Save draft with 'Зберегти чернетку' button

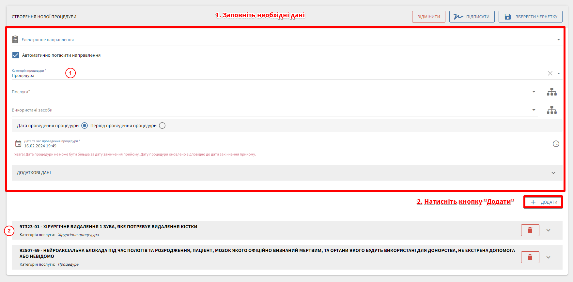tap(530, 17)
